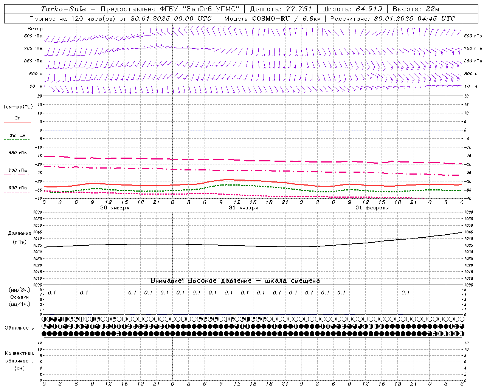Viewport: 484px width, 387px height.
Task: Click the "31 января" date label
Action: (x=243, y=208)
